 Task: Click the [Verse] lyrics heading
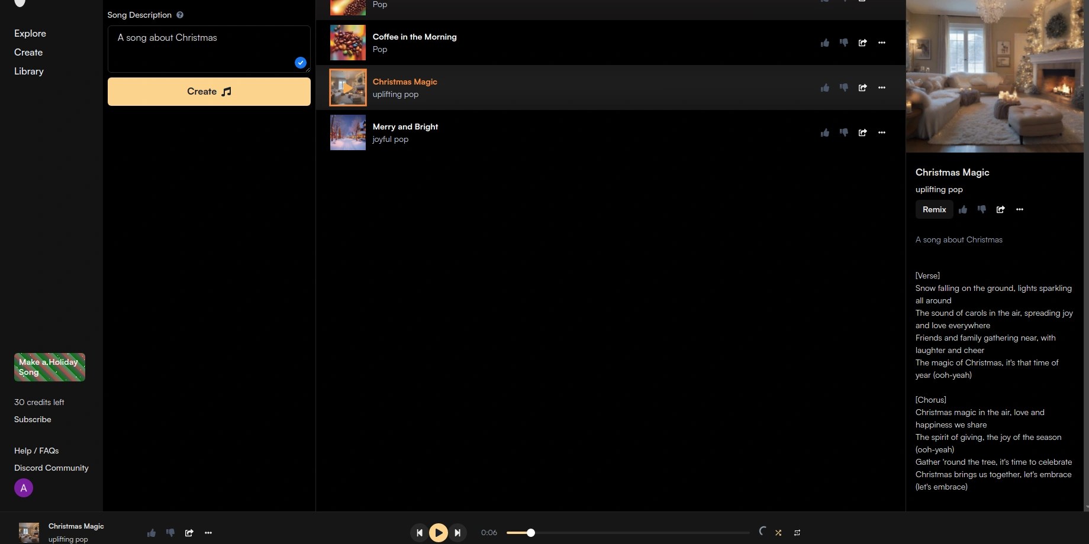pyautogui.click(x=927, y=276)
